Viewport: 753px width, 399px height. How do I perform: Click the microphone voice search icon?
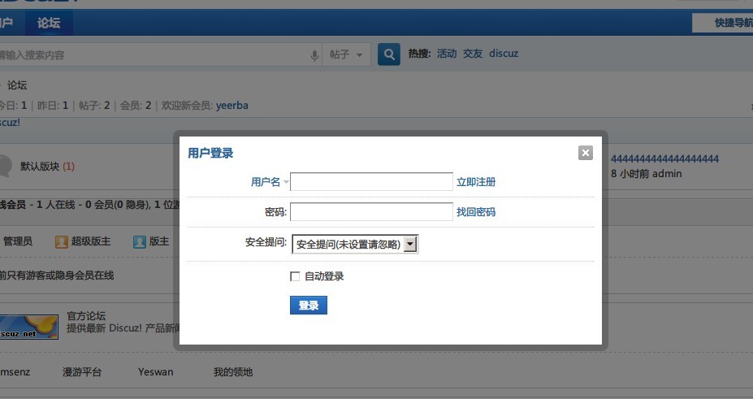tap(314, 55)
